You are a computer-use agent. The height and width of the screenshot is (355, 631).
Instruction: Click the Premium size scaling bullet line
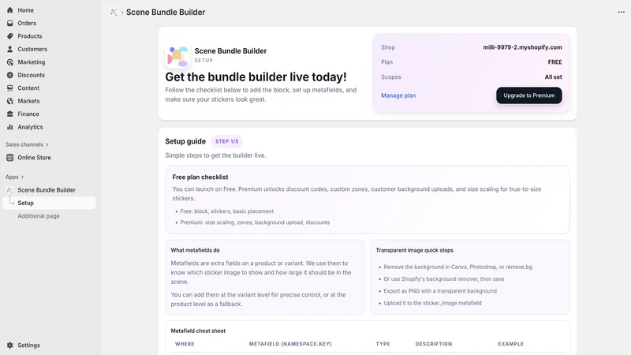click(x=255, y=222)
